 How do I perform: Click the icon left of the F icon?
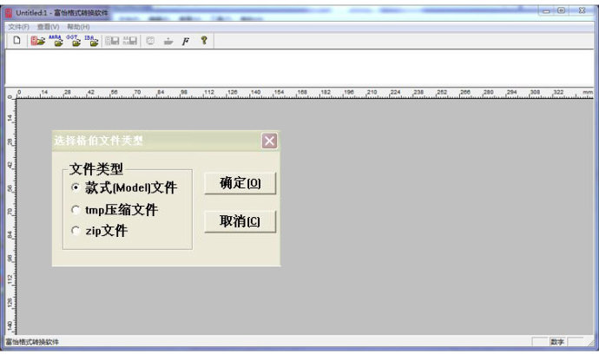tap(168, 41)
